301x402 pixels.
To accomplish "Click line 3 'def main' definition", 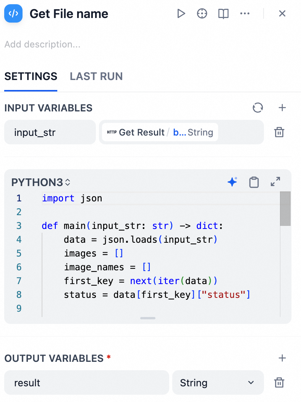I will (132, 226).
